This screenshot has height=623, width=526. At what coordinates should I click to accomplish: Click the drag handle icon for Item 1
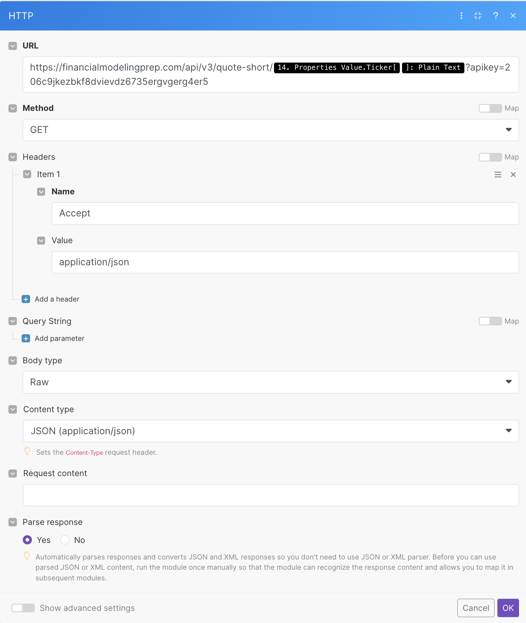point(498,174)
